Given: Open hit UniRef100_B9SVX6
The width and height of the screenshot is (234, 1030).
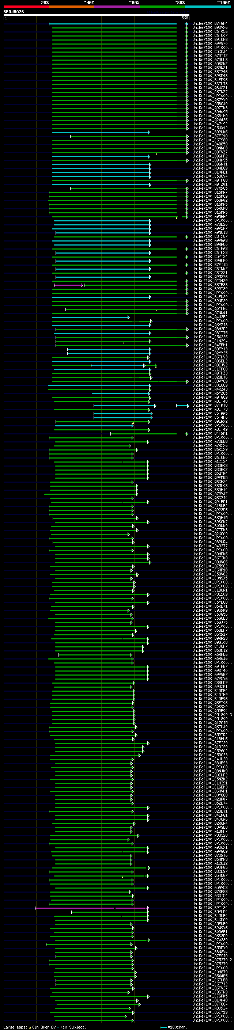Looking at the screenshot, I should pyautogui.click(x=210, y=28).
